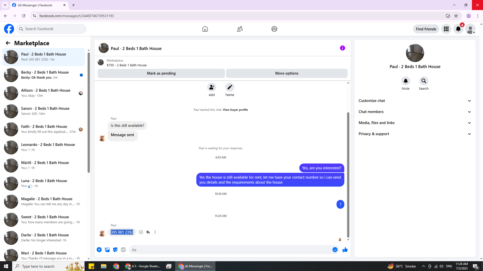The width and height of the screenshot is (483, 271).
Task: Open the account profile avatar menu
Action: tap(470, 29)
